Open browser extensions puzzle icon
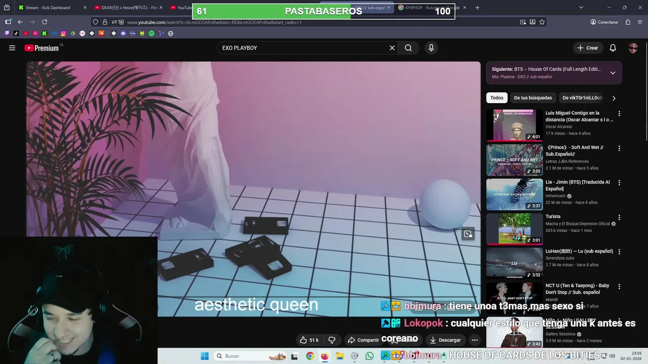This screenshot has height=364, width=648. click(x=628, y=22)
